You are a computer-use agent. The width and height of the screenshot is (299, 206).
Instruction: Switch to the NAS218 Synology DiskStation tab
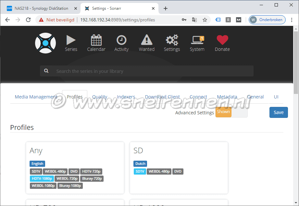[x=42, y=8]
